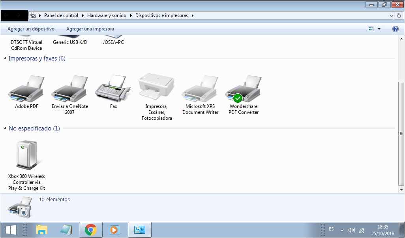Expand arrow after Hardware y sonido
The image size is (405, 238).
131,15
